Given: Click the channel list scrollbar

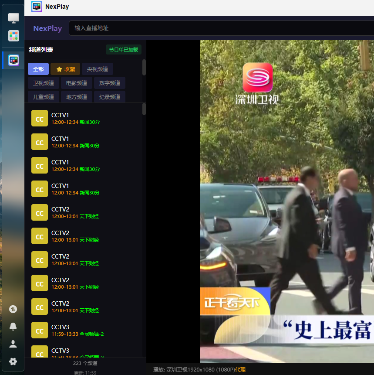Looking at the screenshot, I should (x=144, y=109).
